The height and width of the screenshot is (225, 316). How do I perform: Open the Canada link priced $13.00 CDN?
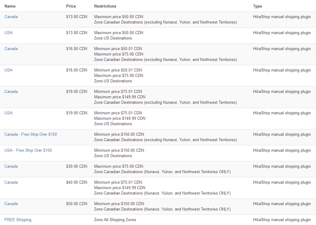click(11, 17)
